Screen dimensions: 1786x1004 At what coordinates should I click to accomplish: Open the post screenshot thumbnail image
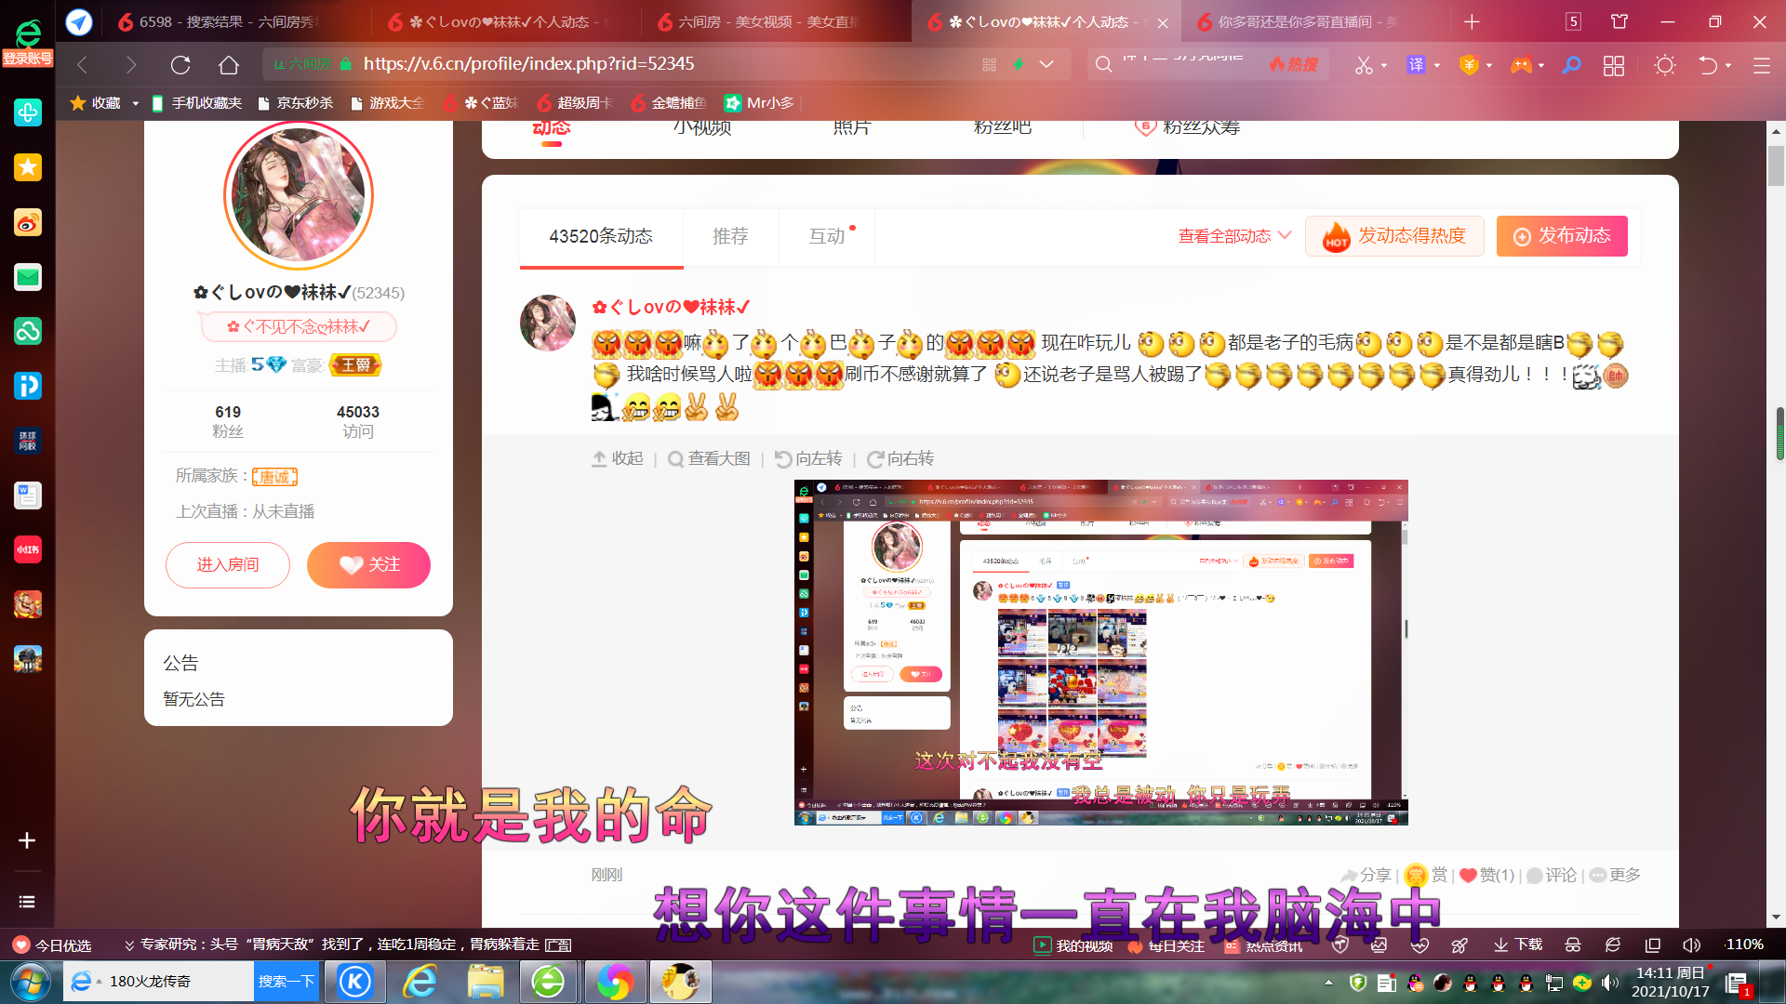click(x=1100, y=653)
